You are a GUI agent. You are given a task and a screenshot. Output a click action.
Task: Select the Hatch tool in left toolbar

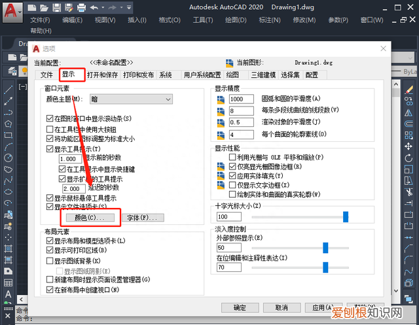(x=9, y=248)
